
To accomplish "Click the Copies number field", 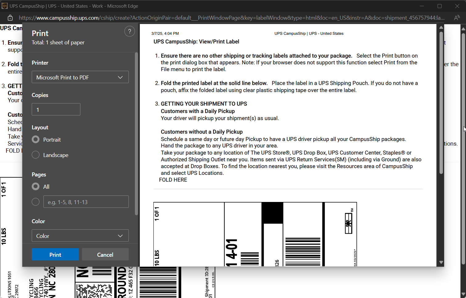I will (56, 110).
